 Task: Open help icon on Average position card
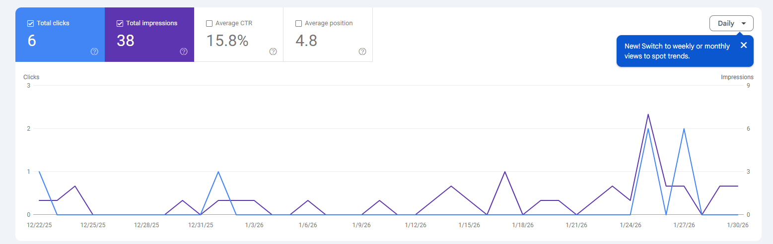(x=362, y=51)
